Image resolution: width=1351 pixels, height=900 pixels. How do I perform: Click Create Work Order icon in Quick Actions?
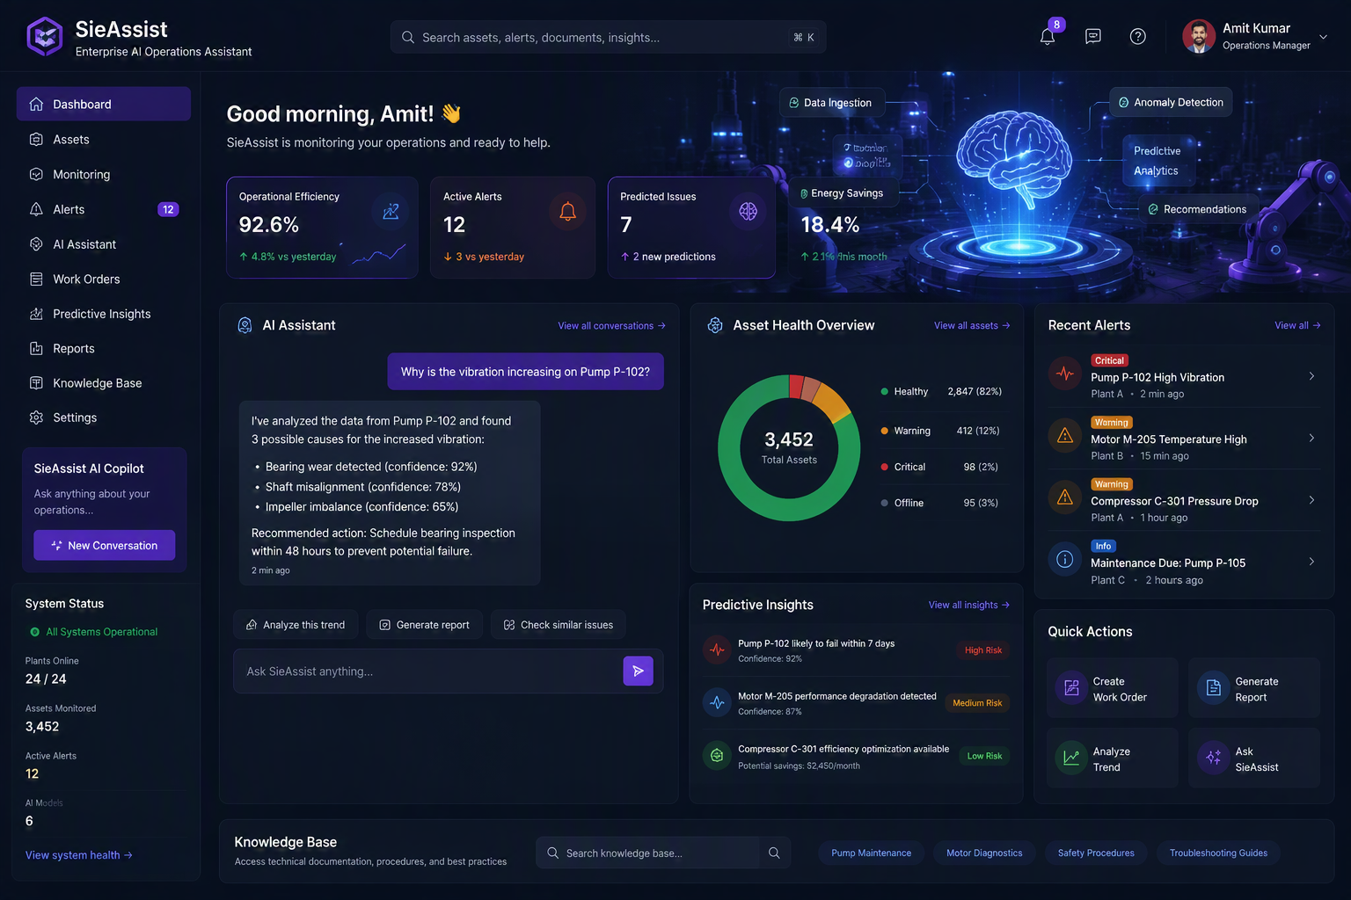[x=1072, y=688]
